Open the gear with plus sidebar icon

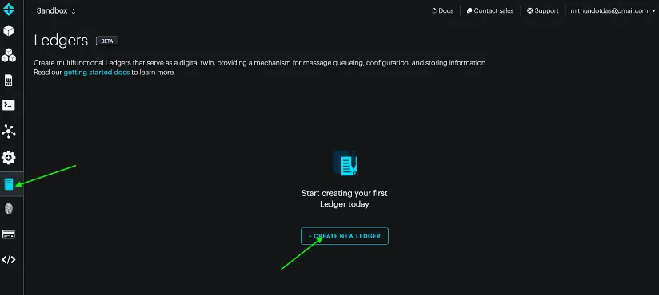pyautogui.click(x=9, y=158)
